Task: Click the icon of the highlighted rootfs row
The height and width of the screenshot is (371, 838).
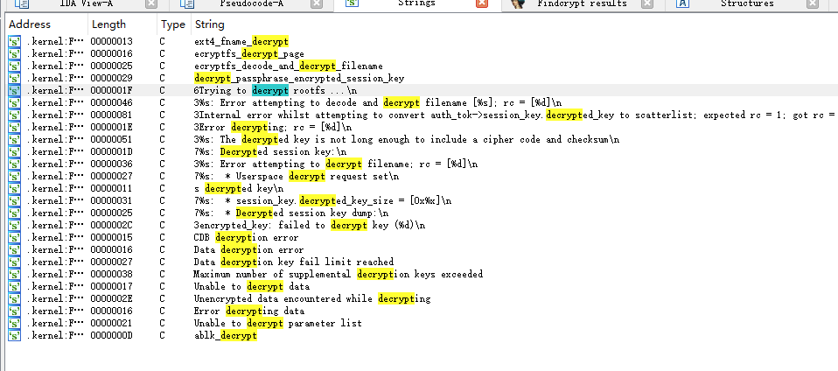Action: coord(14,90)
